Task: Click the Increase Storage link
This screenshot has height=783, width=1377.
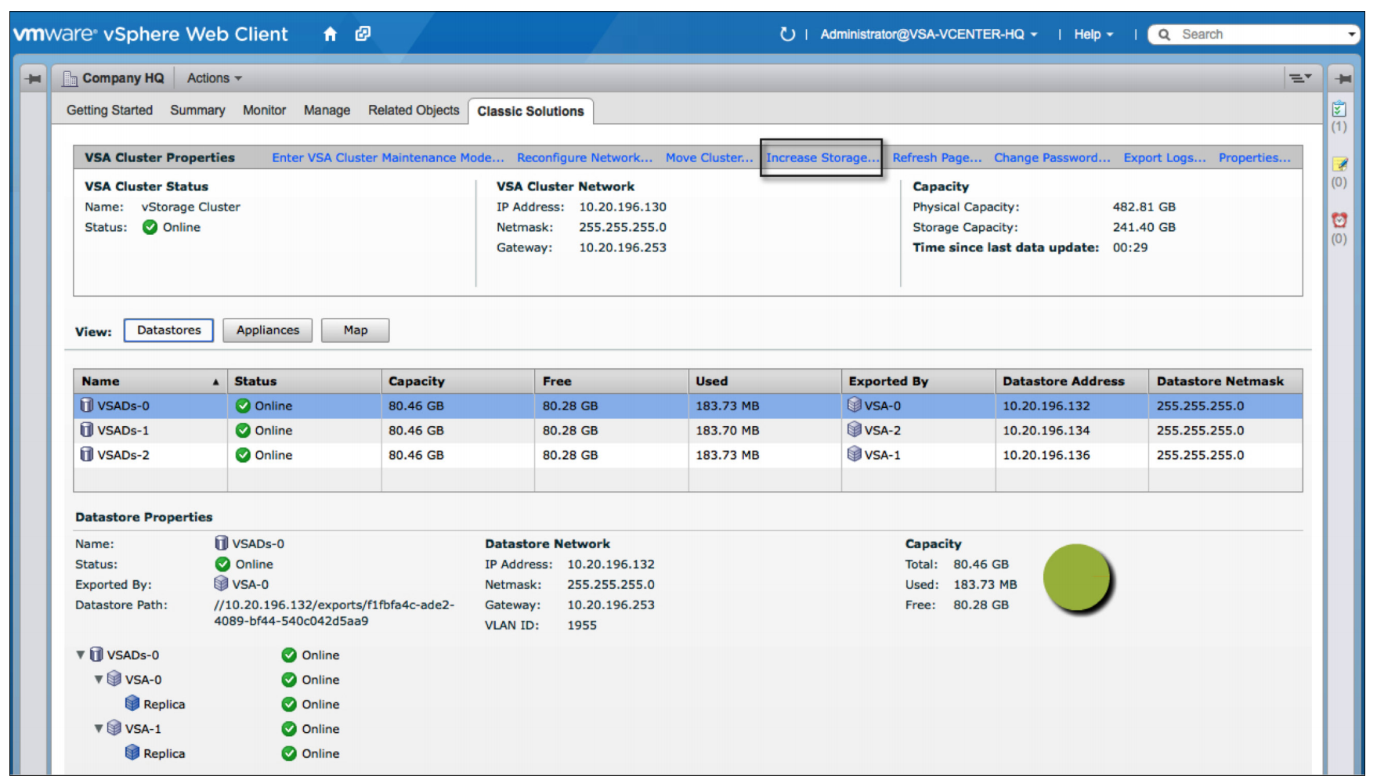Action: (x=822, y=157)
